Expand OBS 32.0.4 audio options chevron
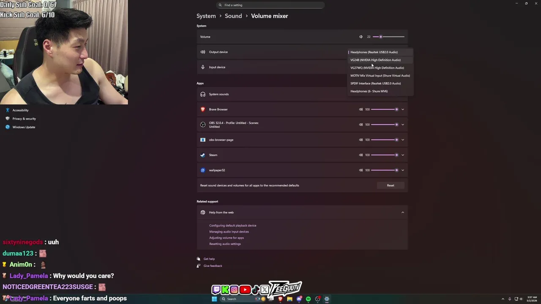541x304 pixels. click(x=403, y=125)
